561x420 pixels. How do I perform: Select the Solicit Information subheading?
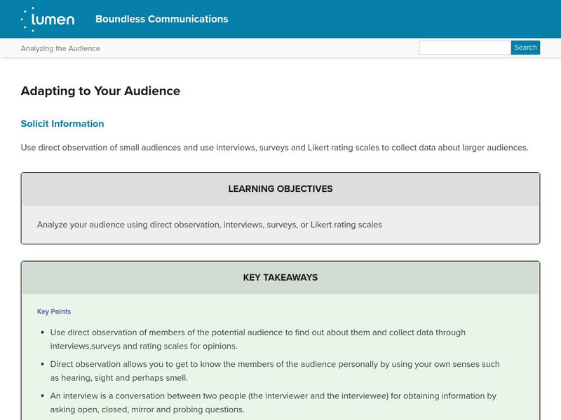[62, 124]
